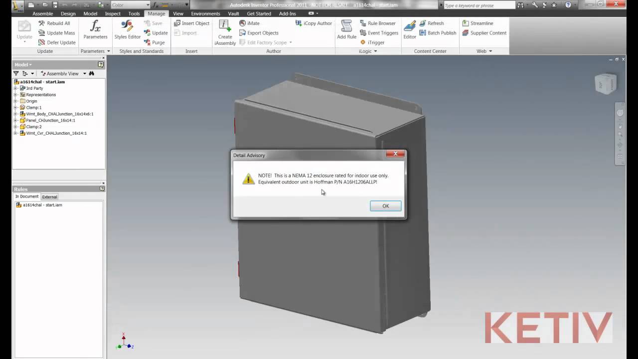Click the favorites star icon in title bar

(554, 5)
